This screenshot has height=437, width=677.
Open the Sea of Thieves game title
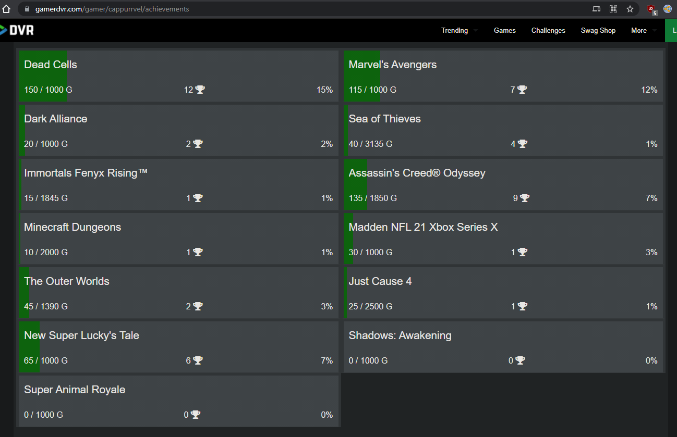pyautogui.click(x=385, y=119)
